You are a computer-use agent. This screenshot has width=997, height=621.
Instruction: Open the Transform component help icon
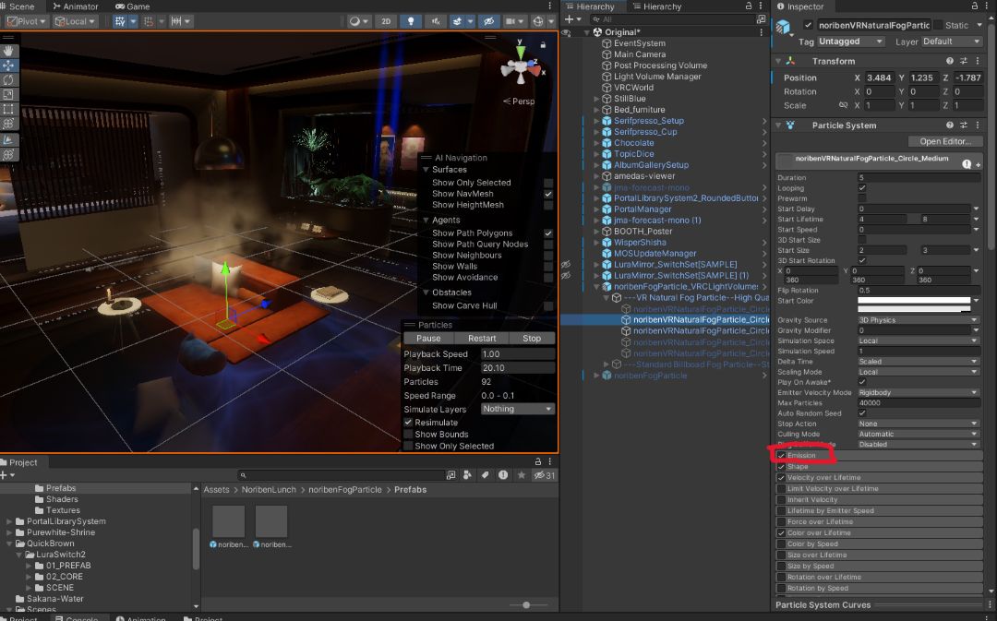[x=950, y=61]
